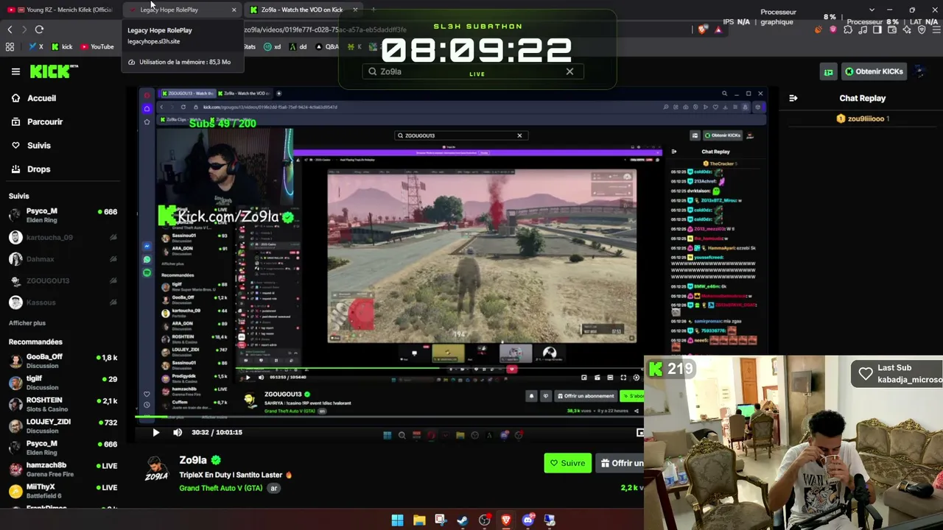Follow Zo9la with the Suivre button
Viewport: 943px width, 530px height.
pyautogui.click(x=568, y=463)
